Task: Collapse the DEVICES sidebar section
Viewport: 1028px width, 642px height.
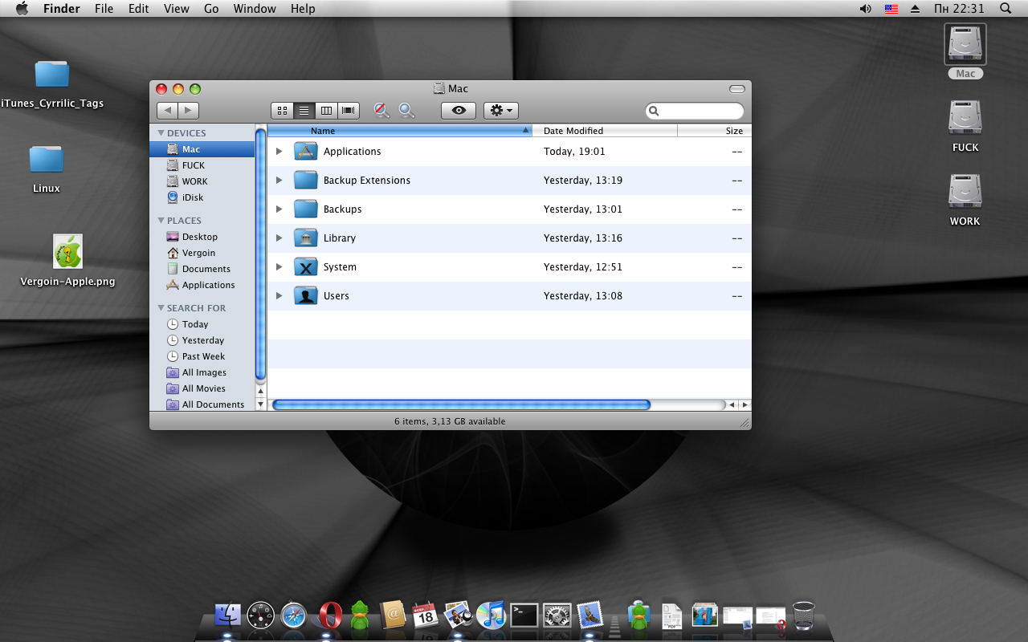Action: tap(161, 133)
